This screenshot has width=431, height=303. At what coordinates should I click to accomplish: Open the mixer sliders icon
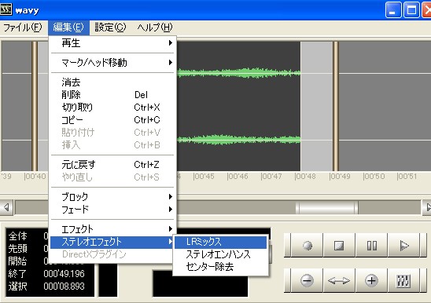click(x=403, y=280)
